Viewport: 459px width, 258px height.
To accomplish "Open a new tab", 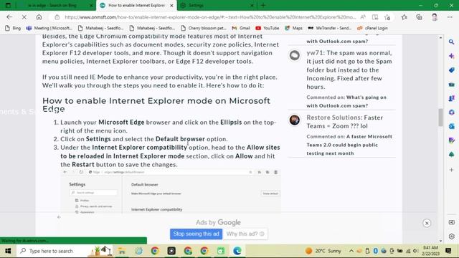I will pos(263,5).
